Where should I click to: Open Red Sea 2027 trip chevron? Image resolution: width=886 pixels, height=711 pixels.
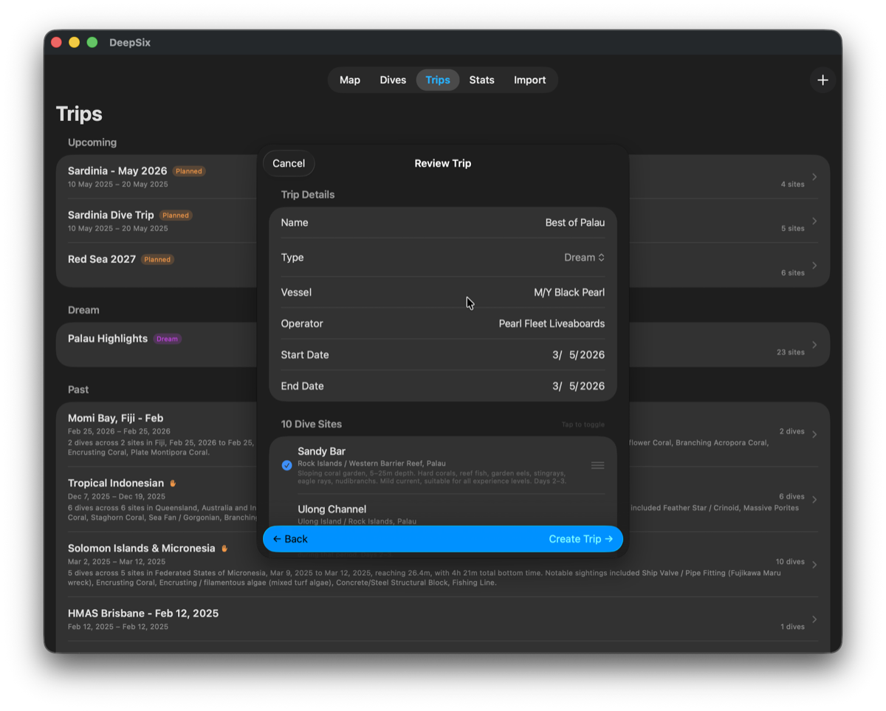[x=814, y=266]
